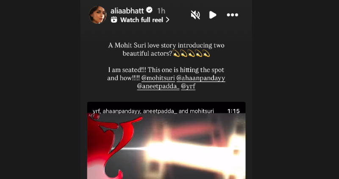Click the reel icon beside Watch full reel

[x=114, y=20]
